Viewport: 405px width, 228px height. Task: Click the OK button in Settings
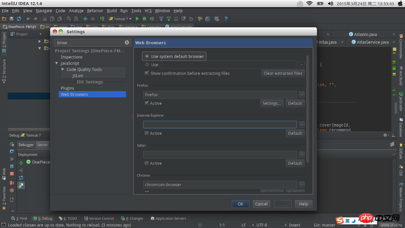[x=240, y=204]
